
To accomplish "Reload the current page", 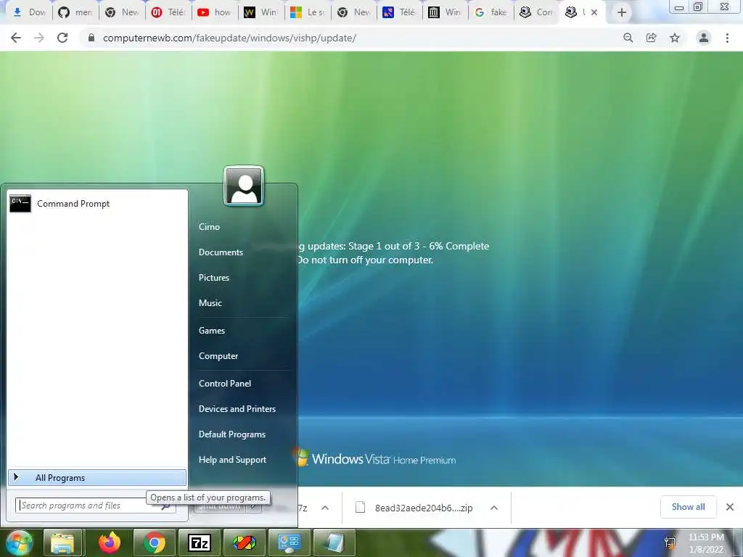I will point(62,38).
